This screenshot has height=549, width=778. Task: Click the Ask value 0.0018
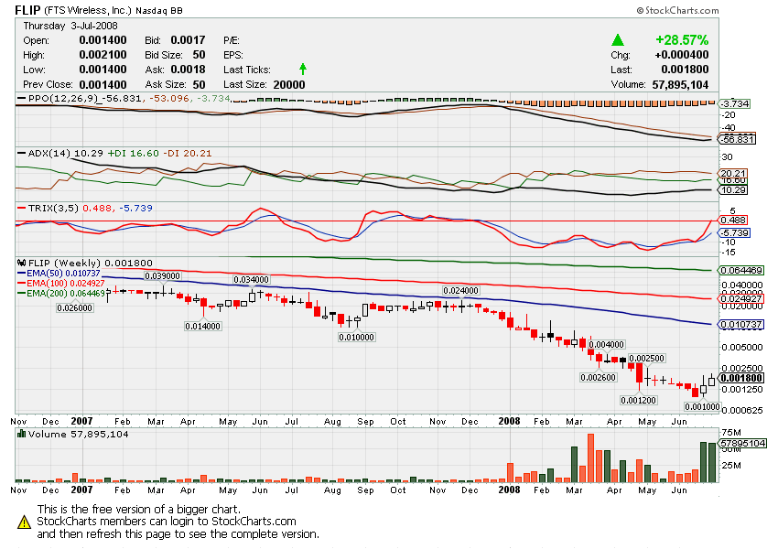(x=188, y=70)
